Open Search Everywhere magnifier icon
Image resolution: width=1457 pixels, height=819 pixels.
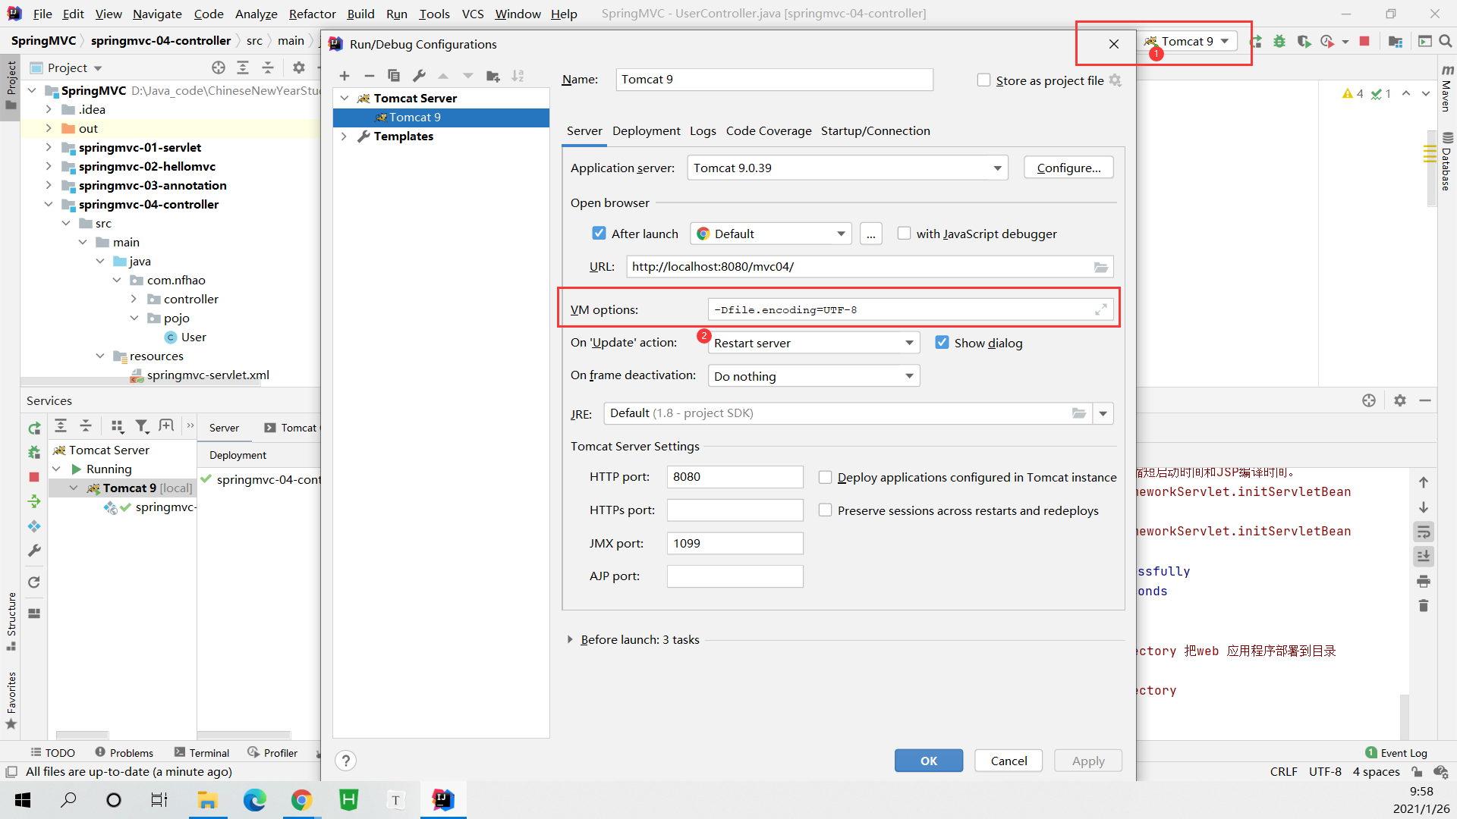[x=1446, y=42]
